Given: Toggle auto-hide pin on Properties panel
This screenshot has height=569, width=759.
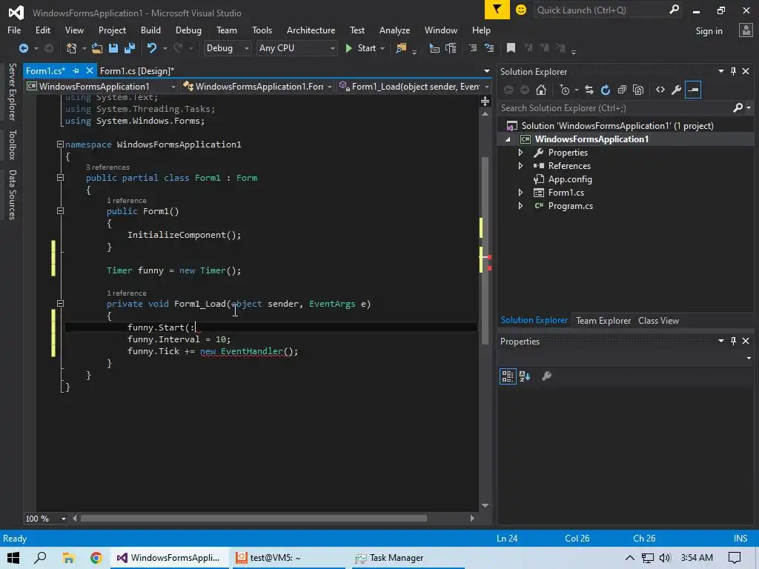Looking at the screenshot, I should point(733,341).
